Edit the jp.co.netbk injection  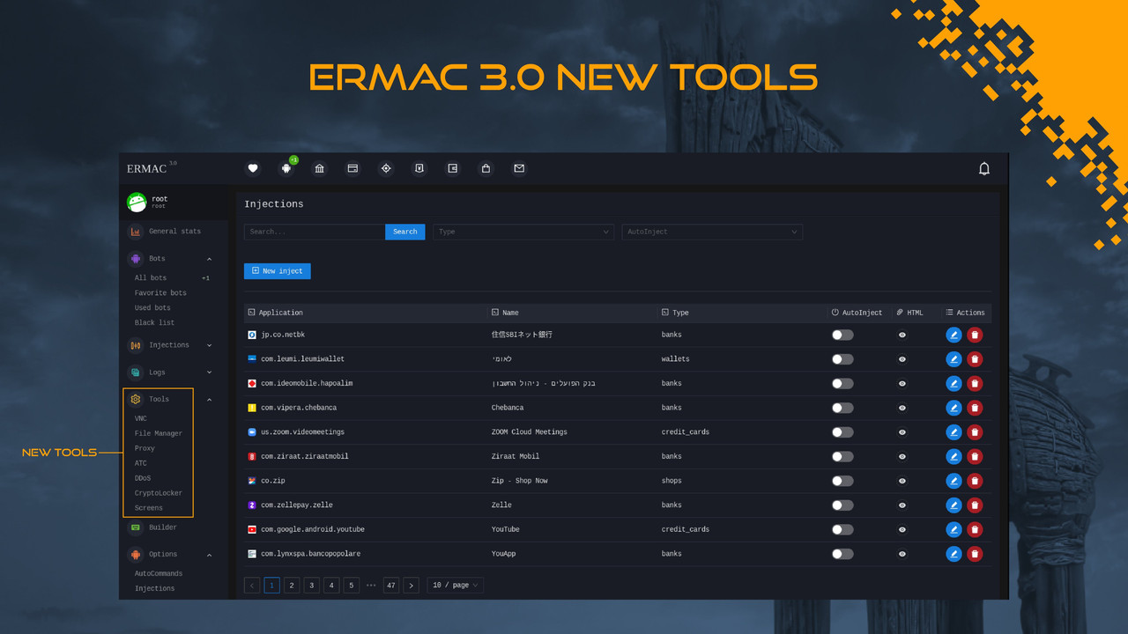coord(954,335)
